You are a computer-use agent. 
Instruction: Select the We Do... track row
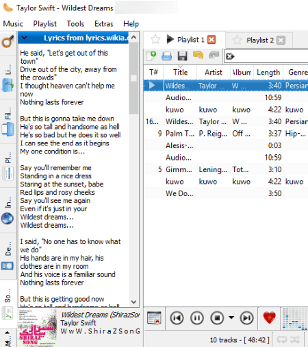coord(226,193)
